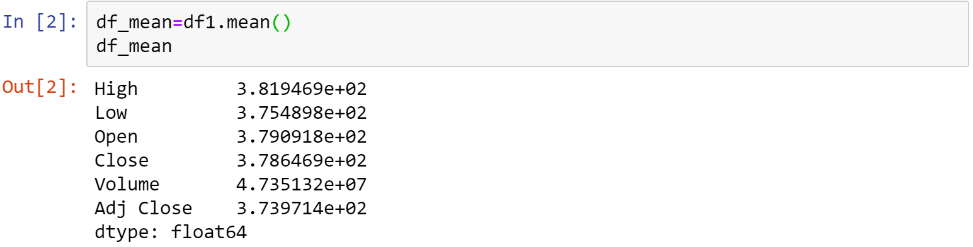
Task: Place cursor on the df1.mean() code line
Action: point(193,23)
